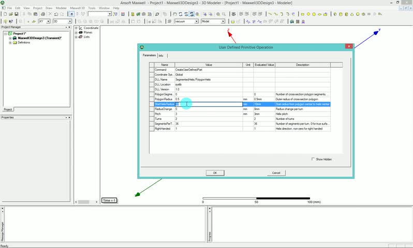This screenshot has width=413, height=248.
Task: Click the Maxwell3DDesign3 design icon in tree
Action: (x=15, y=38)
